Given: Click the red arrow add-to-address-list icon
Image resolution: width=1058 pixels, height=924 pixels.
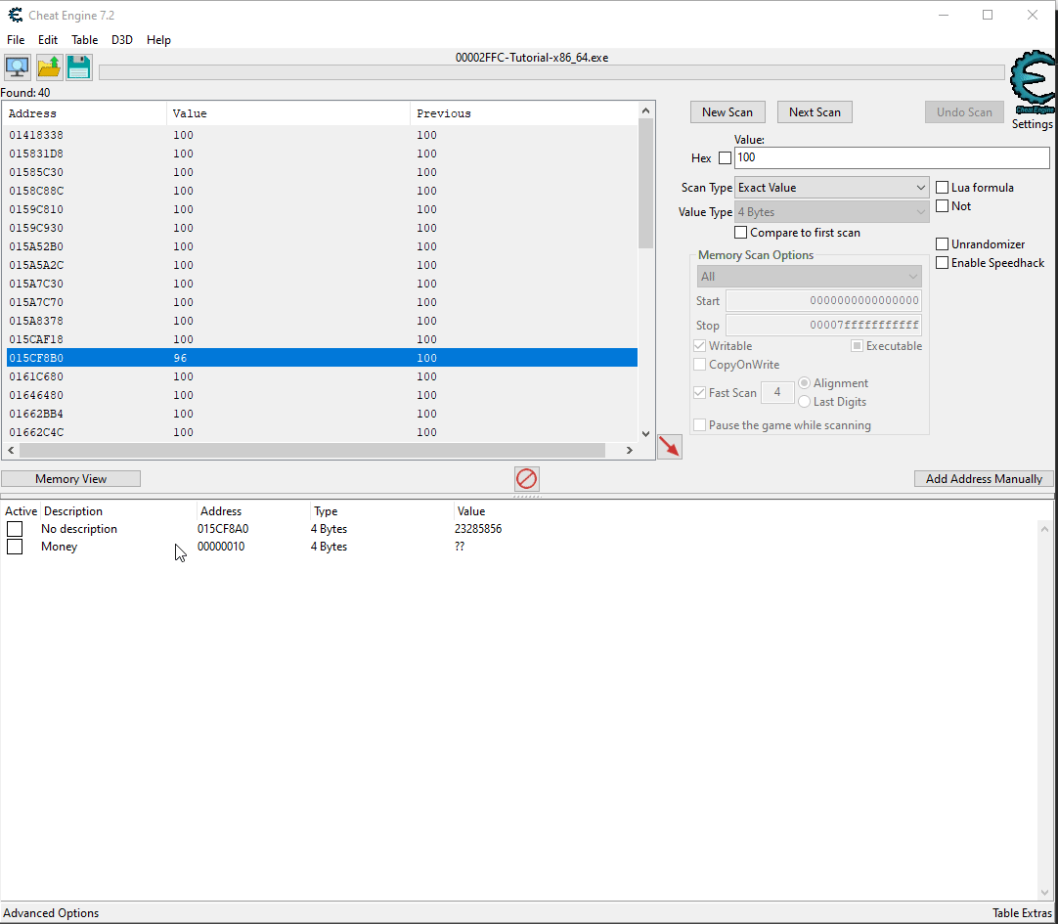Looking at the screenshot, I should pyautogui.click(x=669, y=447).
